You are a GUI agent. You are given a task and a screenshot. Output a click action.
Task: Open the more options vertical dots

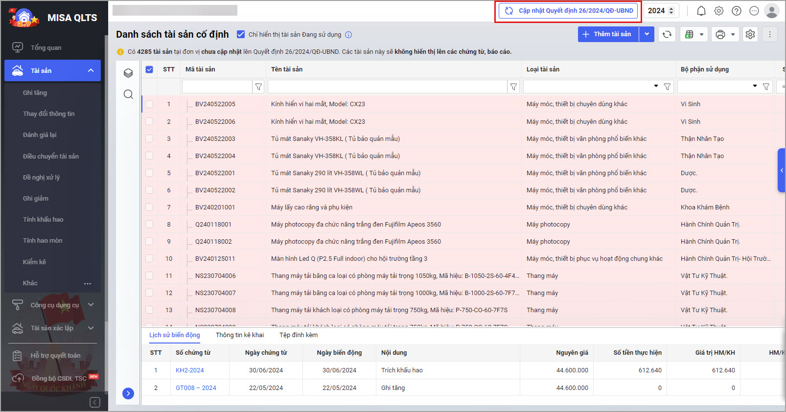(769, 34)
